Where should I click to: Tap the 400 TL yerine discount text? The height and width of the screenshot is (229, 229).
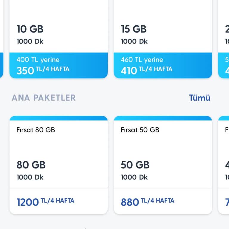click(x=38, y=60)
